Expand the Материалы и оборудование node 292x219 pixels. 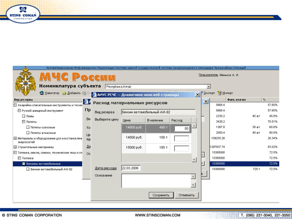[x=15, y=138]
